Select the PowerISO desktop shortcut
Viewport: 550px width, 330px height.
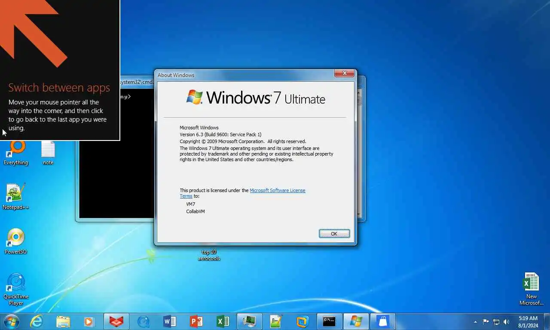point(16,241)
